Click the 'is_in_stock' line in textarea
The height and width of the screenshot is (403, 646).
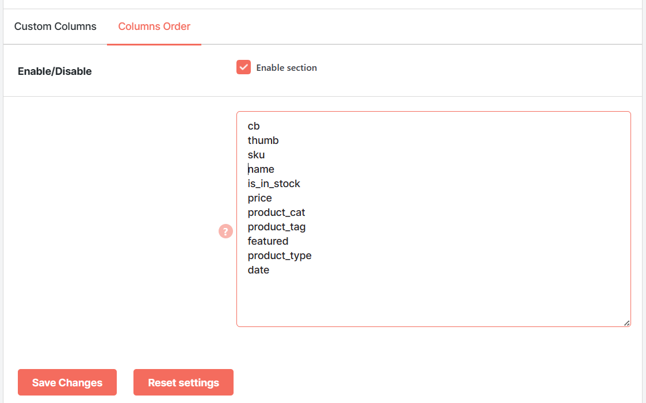pyautogui.click(x=274, y=184)
